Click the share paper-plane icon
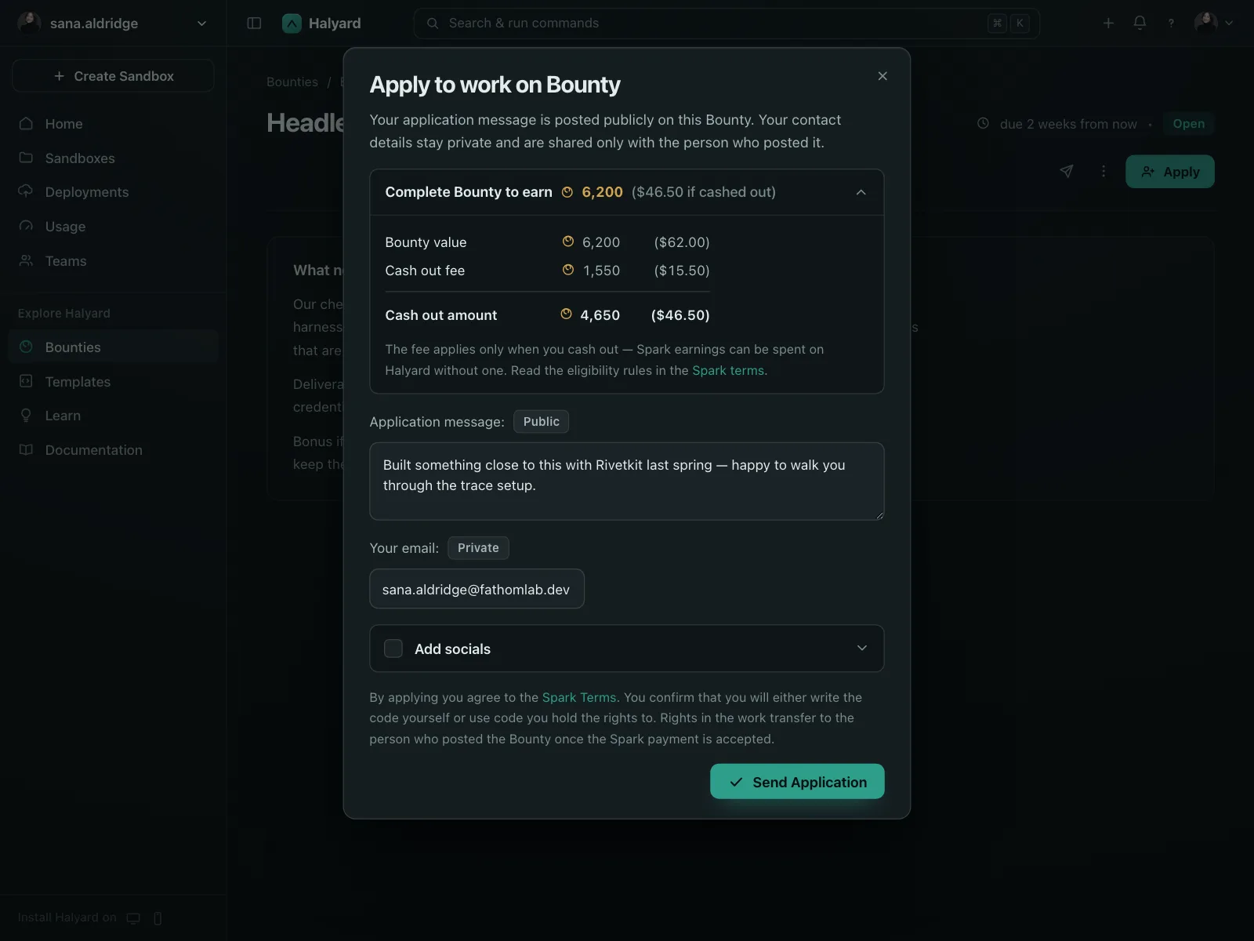This screenshot has height=941, width=1254. click(1067, 171)
